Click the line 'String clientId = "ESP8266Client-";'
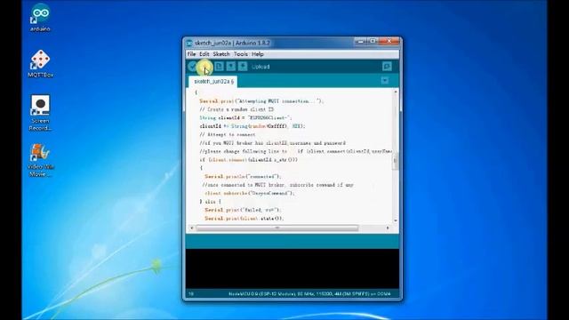The width and height of the screenshot is (569, 320). (x=245, y=117)
